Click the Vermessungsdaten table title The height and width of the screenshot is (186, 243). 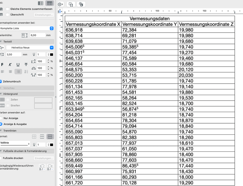pos(150,19)
